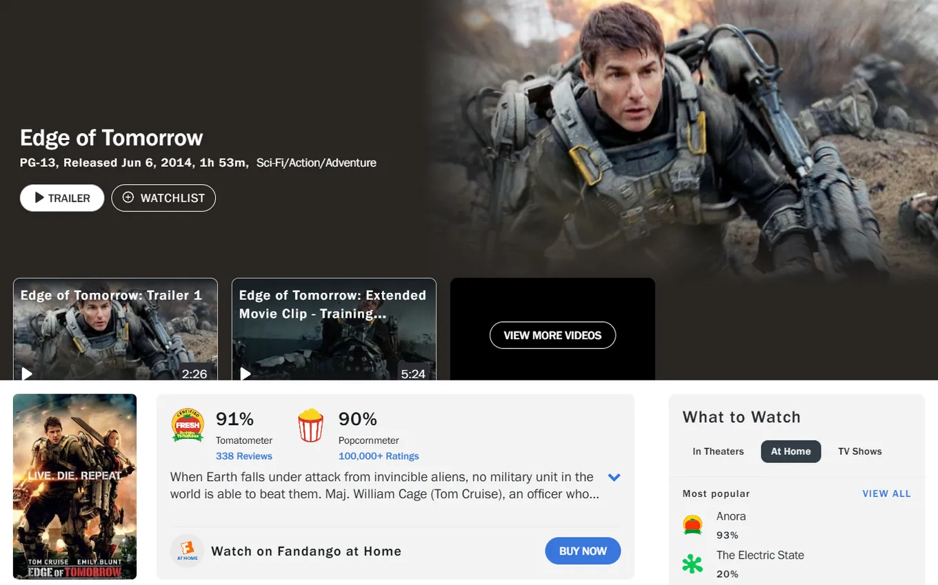This screenshot has width=938, height=585.
Task: Click the green splat icon beside Electric State
Action: [x=692, y=564]
